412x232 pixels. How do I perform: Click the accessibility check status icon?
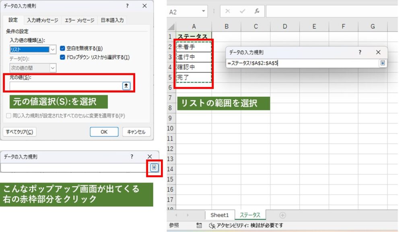pos(212,226)
